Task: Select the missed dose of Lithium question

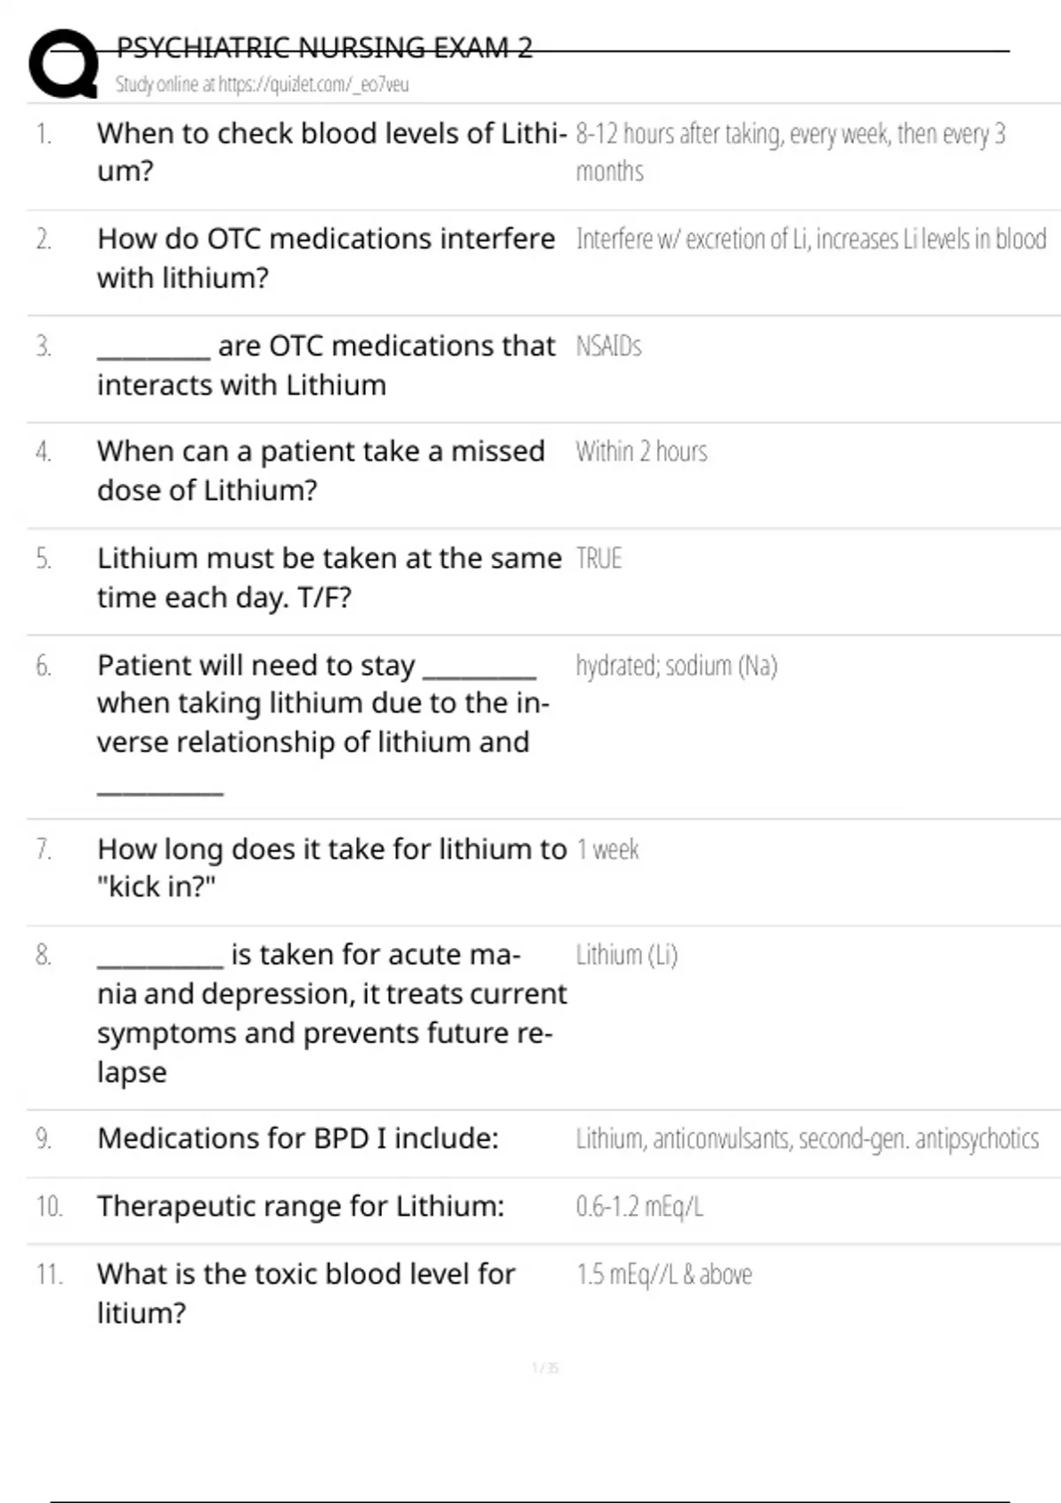Action: [x=320, y=470]
